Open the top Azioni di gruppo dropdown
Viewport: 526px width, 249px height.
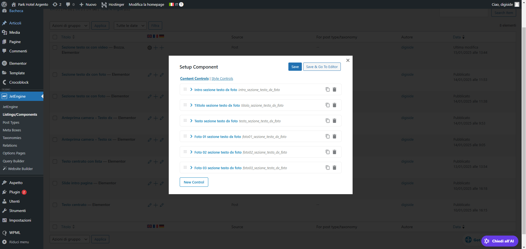pyautogui.click(x=69, y=26)
